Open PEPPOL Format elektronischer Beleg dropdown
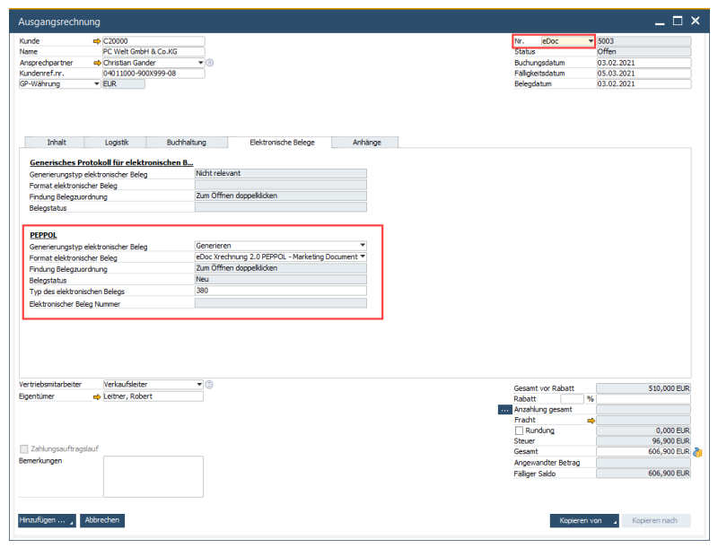Viewport: 718px width, 548px height. point(363,257)
